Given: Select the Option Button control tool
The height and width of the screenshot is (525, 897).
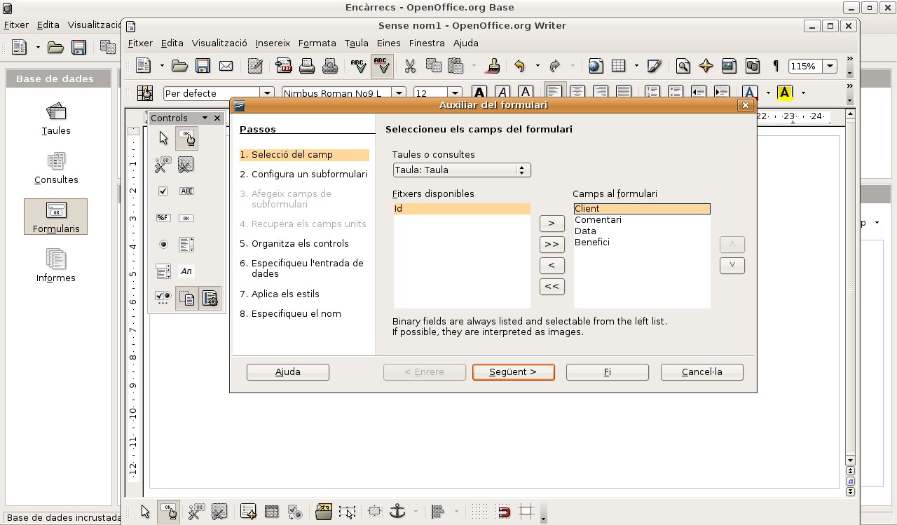Looking at the screenshot, I should tap(163, 244).
